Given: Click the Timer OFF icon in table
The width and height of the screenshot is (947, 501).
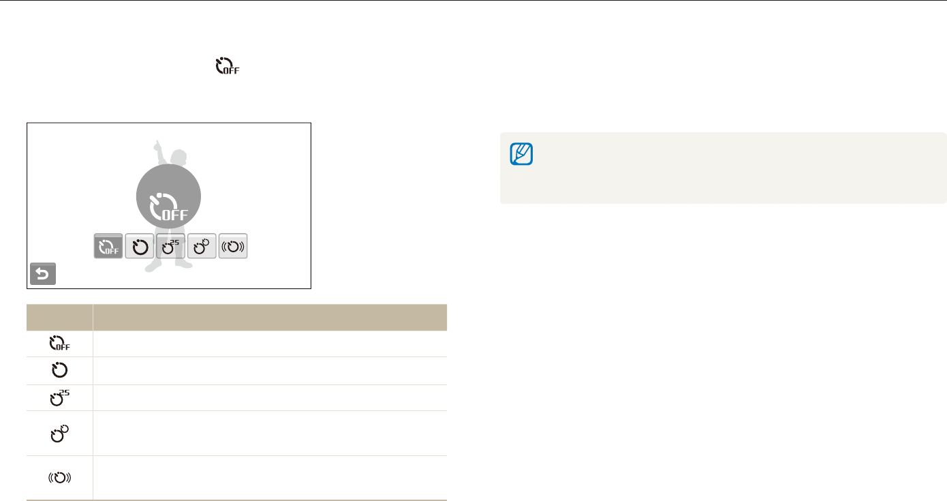Looking at the screenshot, I should tap(60, 344).
